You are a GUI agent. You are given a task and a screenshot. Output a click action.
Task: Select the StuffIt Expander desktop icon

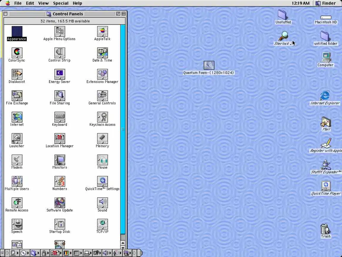(326, 165)
